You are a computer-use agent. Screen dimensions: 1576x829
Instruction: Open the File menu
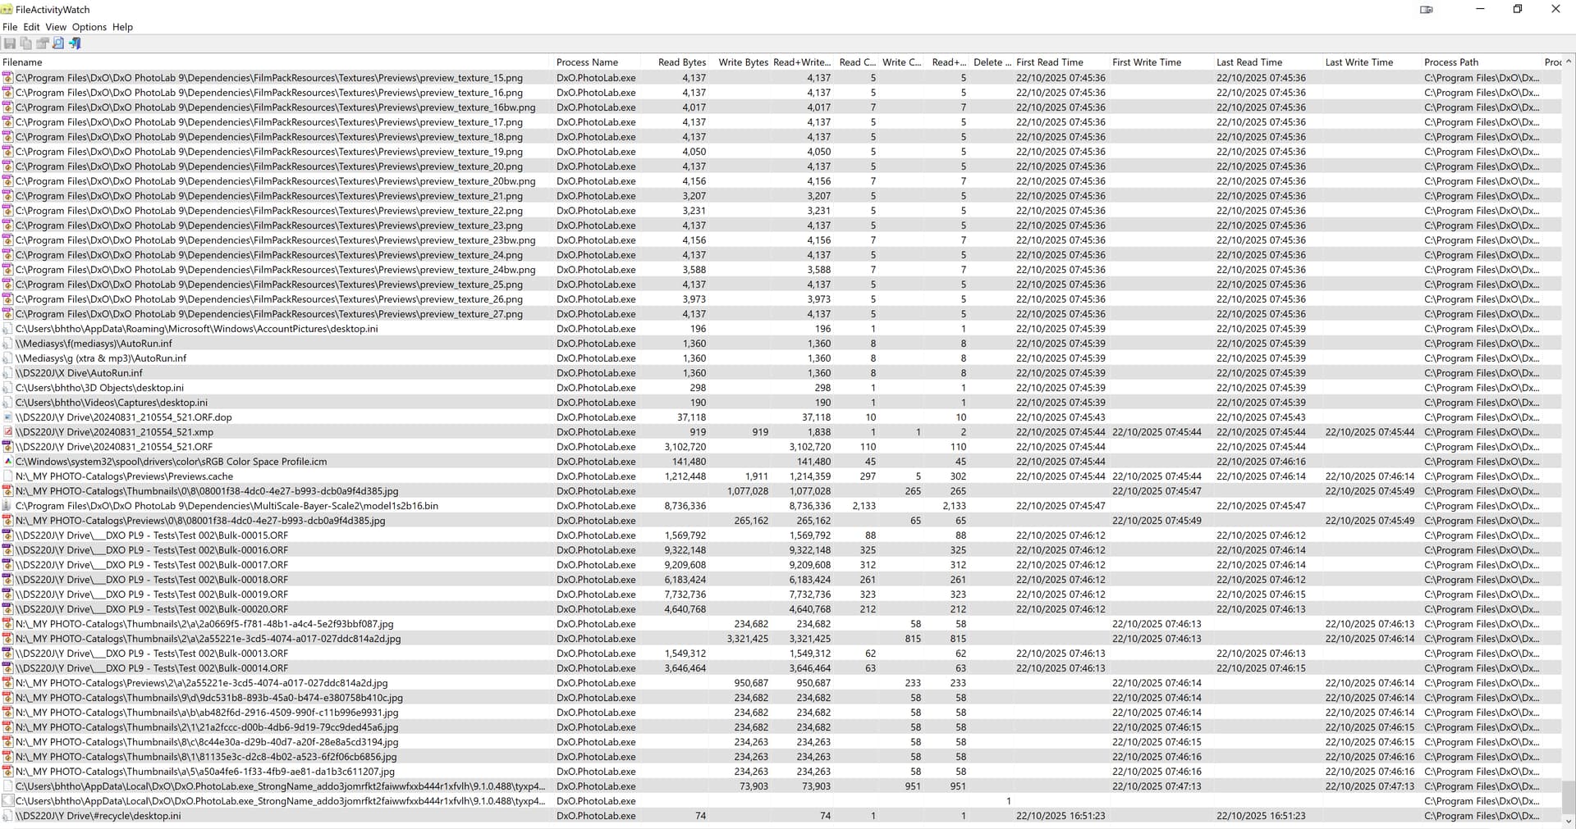coord(10,27)
